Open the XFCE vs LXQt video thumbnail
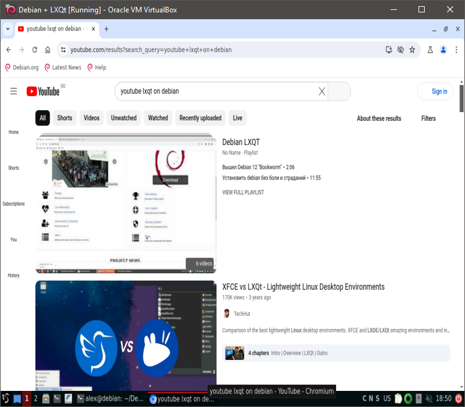The height and width of the screenshot is (407, 465). [x=126, y=335]
